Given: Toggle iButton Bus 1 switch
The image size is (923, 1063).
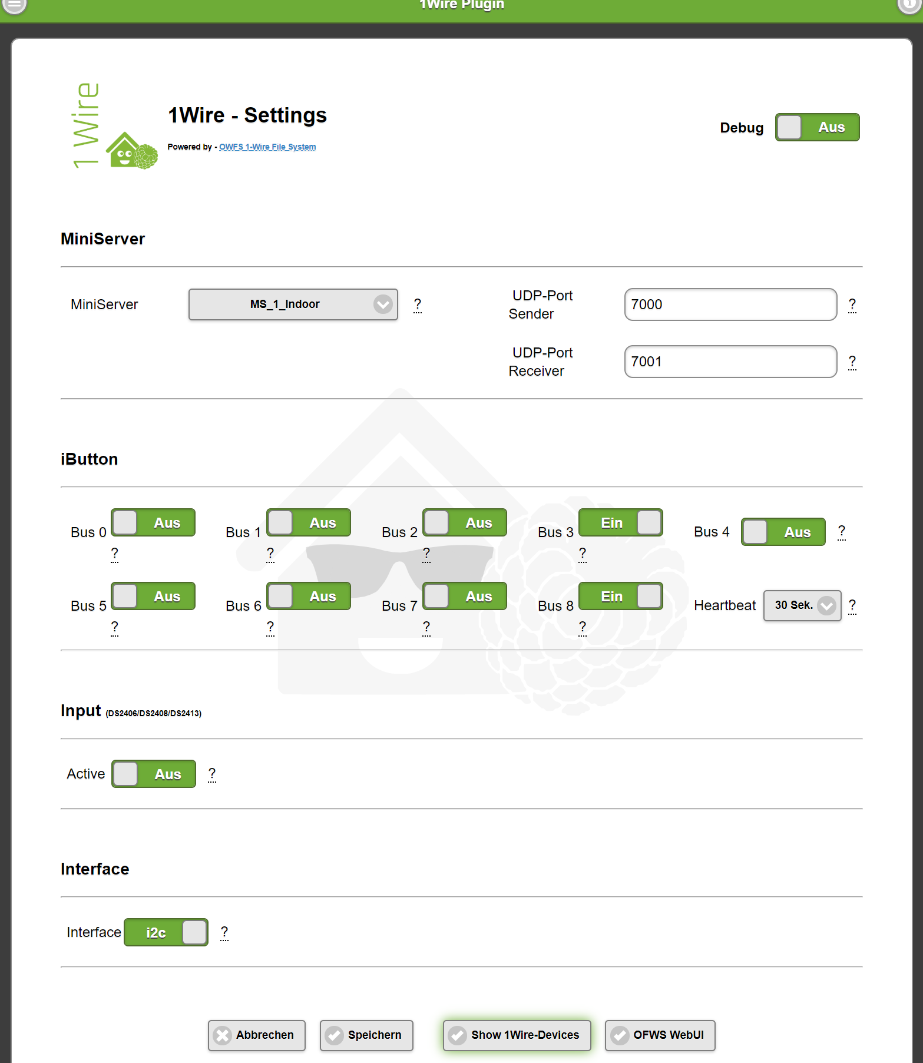Looking at the screenshot, I should click(309, 522).
